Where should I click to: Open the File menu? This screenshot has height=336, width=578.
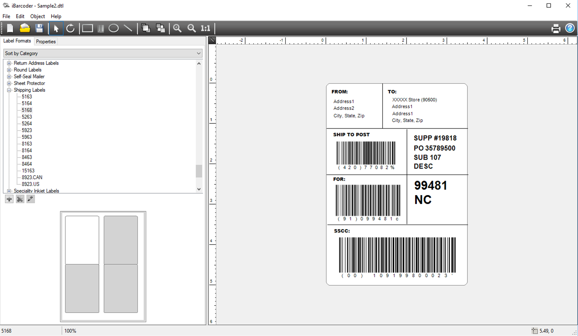pos(6,16)
